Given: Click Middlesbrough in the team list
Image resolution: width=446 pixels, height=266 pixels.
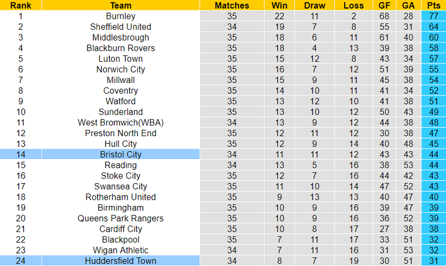Looking at the screenshot, I should (x=121, y=37).
